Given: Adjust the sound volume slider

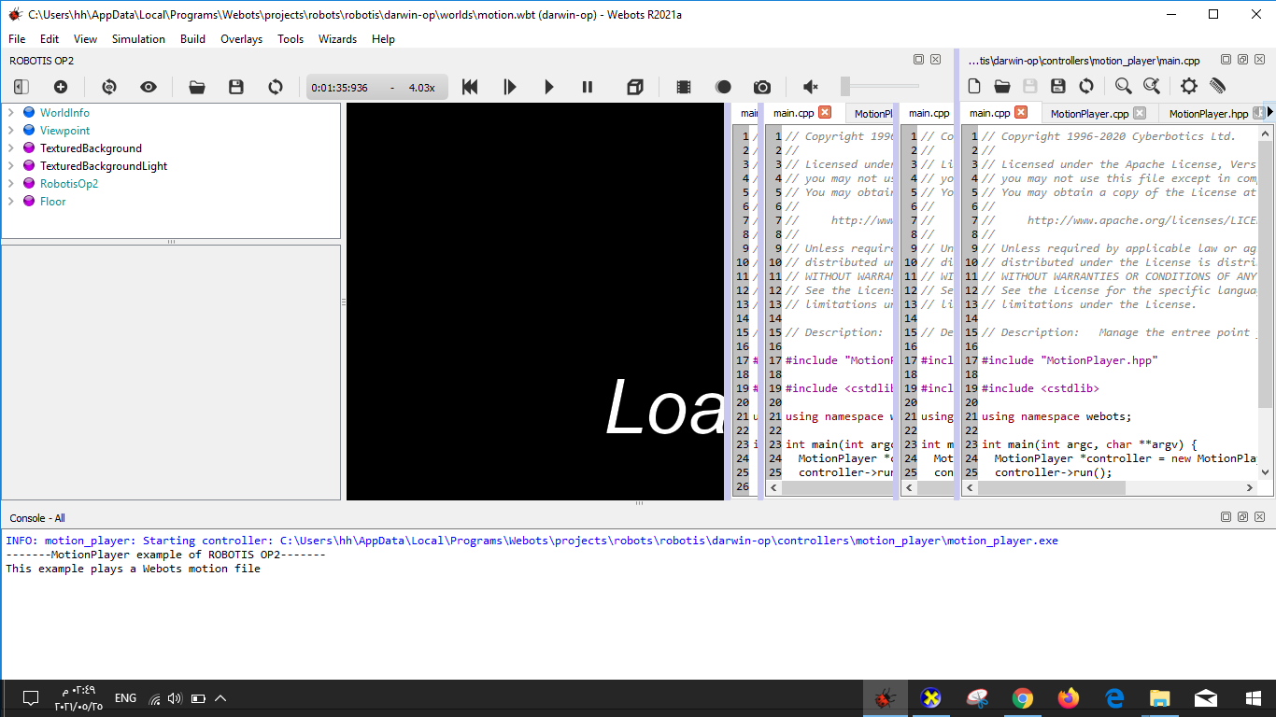Looking at the screenshot, I should coord(845,86).
